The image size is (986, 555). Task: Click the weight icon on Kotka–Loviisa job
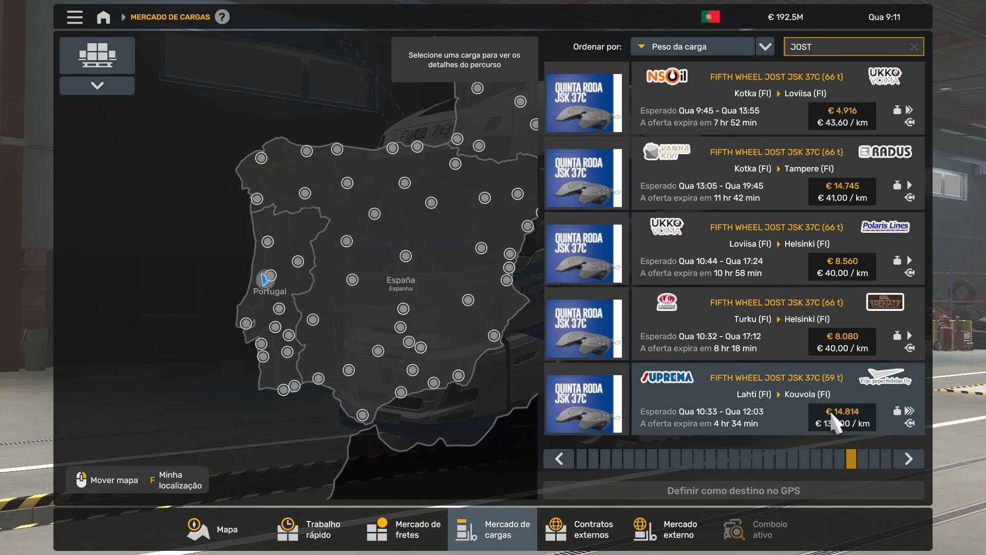coord(897,110)
